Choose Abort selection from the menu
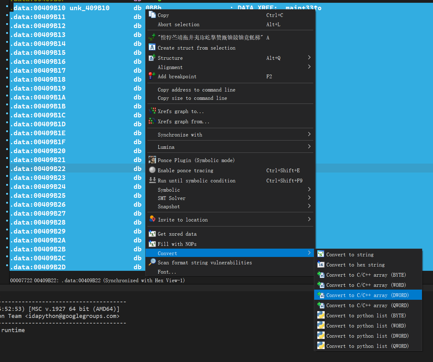 [x=230, y=24]
